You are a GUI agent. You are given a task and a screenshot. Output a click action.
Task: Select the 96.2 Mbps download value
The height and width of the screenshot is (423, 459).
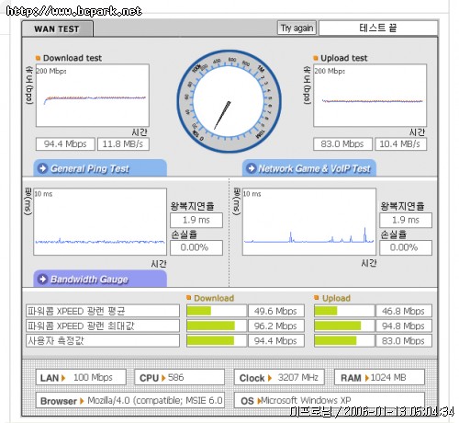pos(276,326)
